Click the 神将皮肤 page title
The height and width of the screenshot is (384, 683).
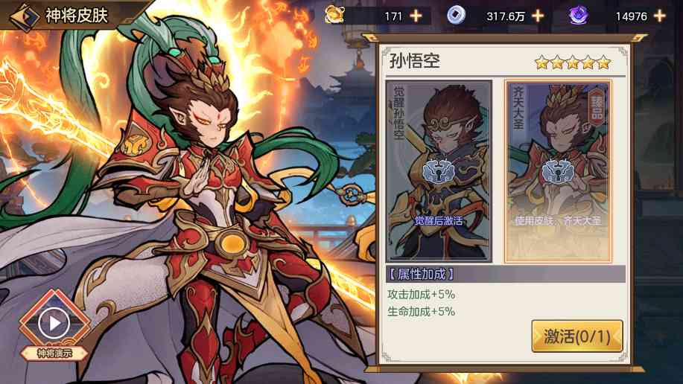(x=77, y=16)
